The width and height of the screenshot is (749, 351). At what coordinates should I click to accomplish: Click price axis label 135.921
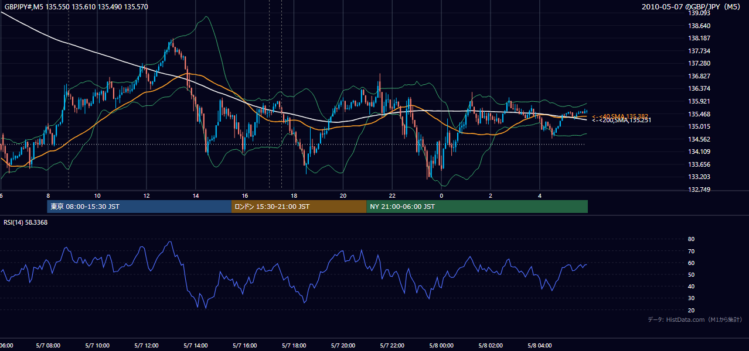click(700, 101)
